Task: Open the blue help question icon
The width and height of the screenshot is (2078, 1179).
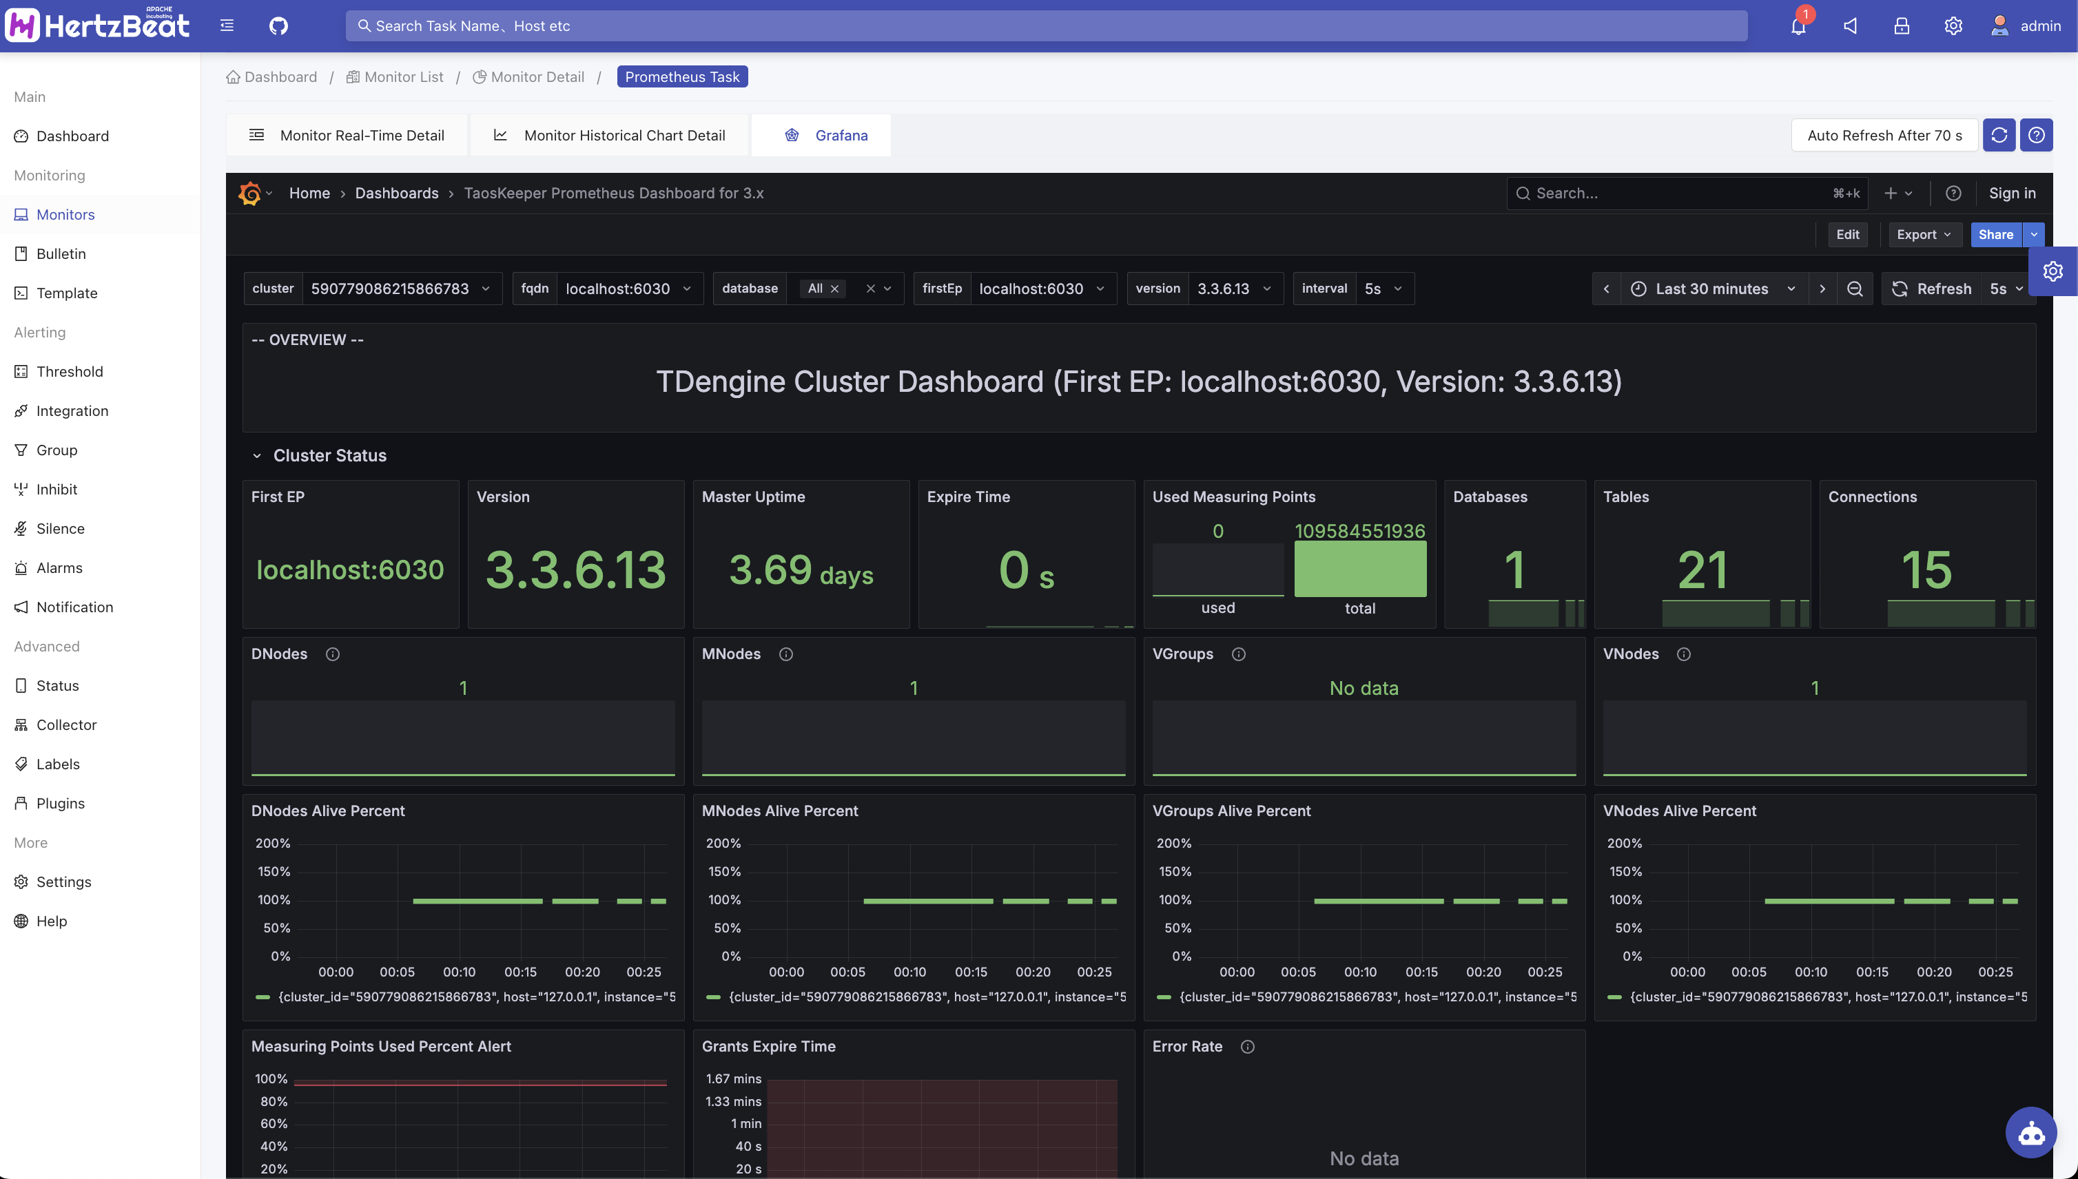Action: pyautogui.click(x=2036, y=135)
